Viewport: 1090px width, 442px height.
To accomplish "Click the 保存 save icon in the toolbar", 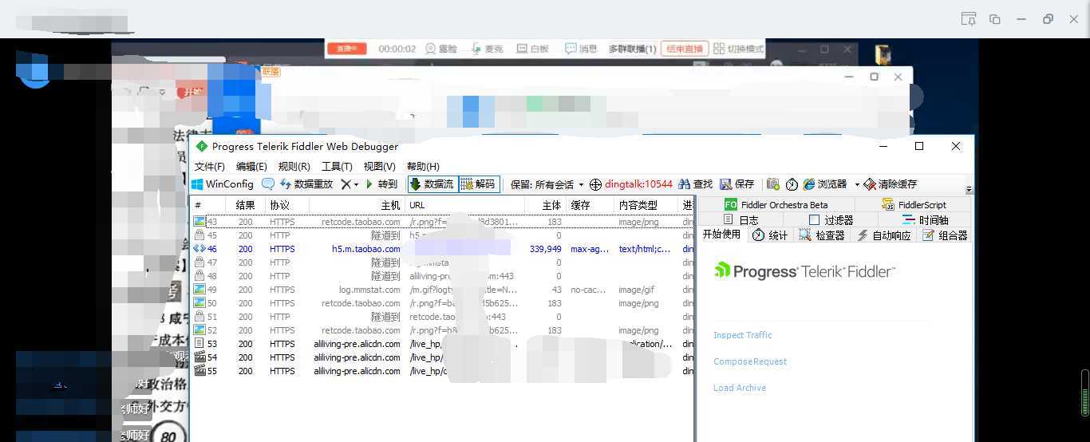I will 737,184.
